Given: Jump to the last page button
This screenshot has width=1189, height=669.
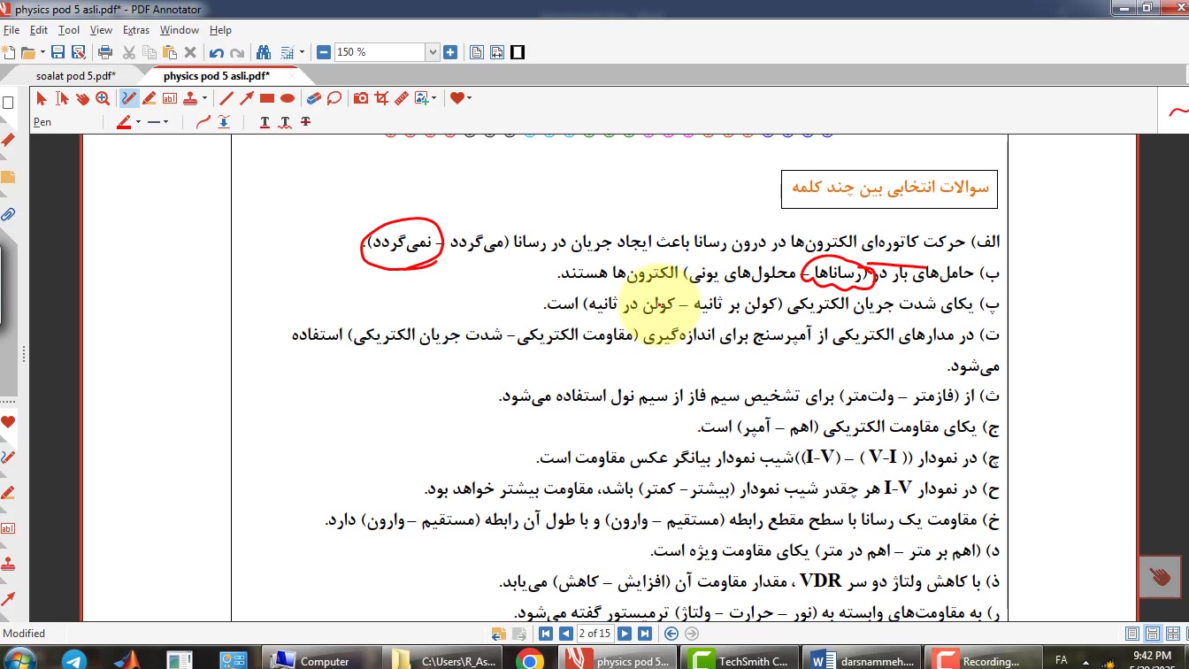Looking at the screenshot, I should [645, 634].
